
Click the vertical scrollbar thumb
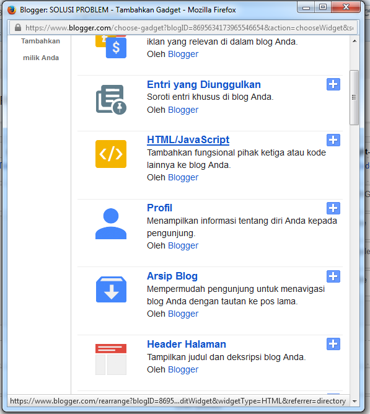[354, 97]
